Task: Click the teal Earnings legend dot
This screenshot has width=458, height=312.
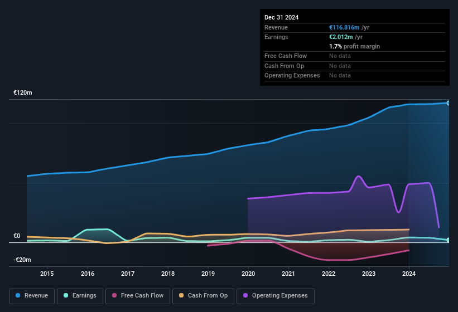Action: point(66,295)
